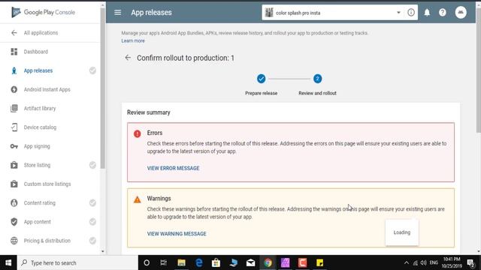Show hidden system tray icons
This screenshot has width=481, height=270.
pos(407,262)
